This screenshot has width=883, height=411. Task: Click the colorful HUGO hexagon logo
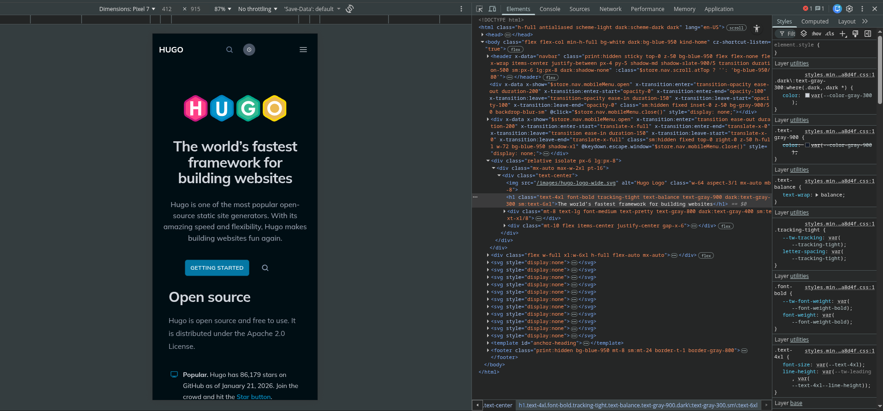[x=235, y=109]
